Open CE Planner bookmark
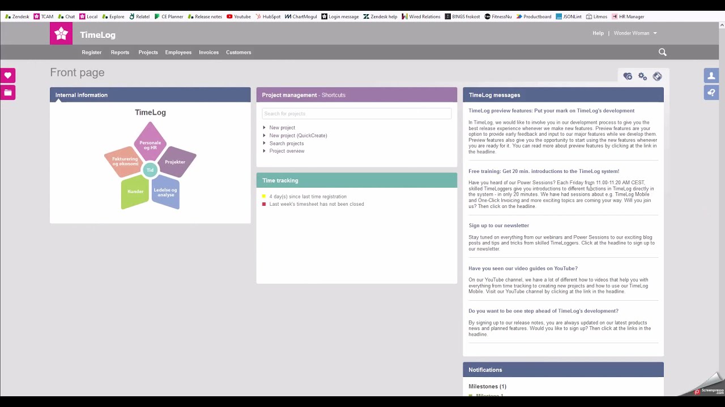The image size is (725, 407). [169, 16]
